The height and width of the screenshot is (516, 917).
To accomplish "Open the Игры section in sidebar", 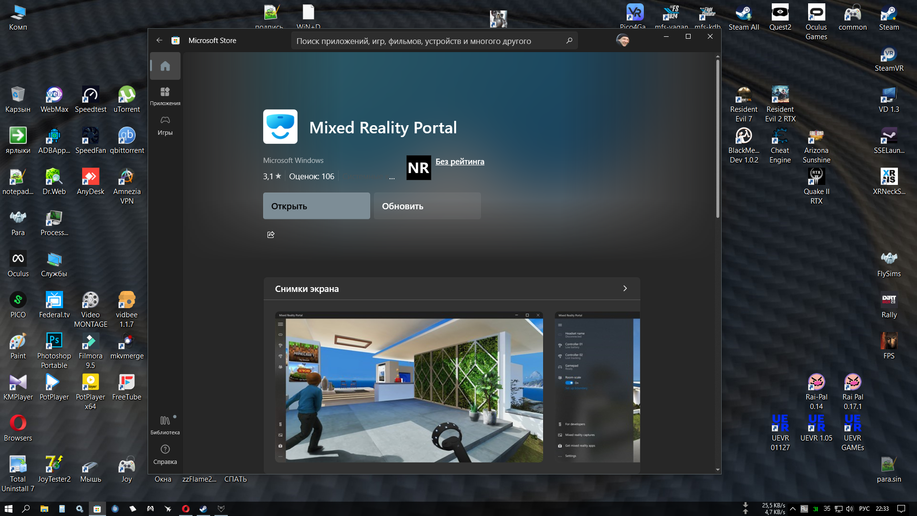I will [165, 125].
